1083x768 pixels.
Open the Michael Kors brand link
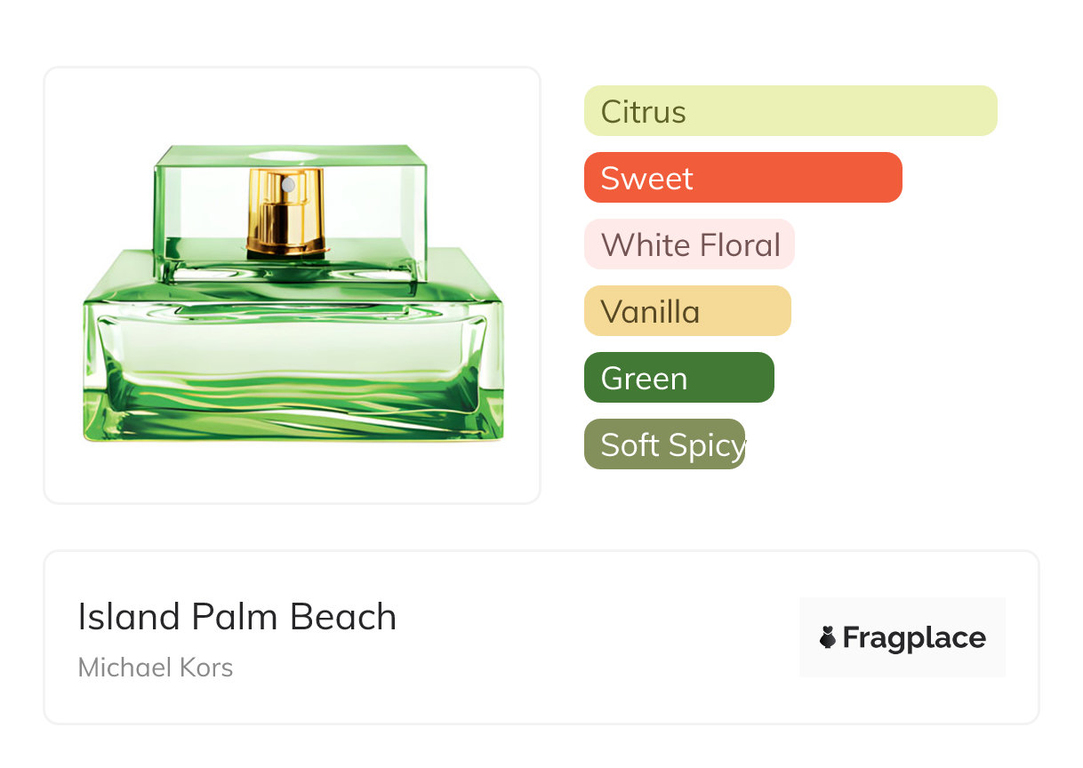coord(156,668)
